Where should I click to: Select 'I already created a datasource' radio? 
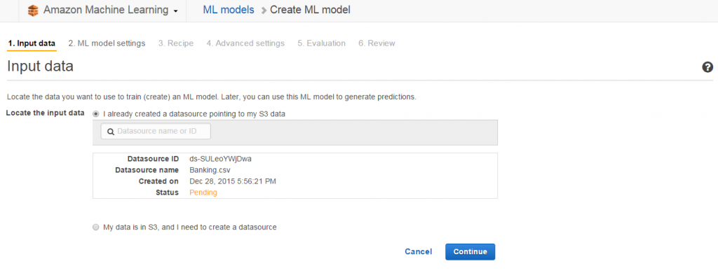click(x=95, y=114)
